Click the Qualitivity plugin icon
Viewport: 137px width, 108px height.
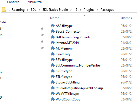tap(53, 54)
